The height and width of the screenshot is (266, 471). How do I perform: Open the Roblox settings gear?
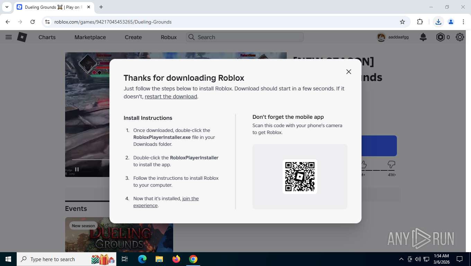(x=460, y=37)
